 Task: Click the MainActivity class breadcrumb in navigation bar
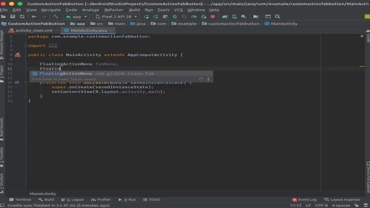point(281,24)
